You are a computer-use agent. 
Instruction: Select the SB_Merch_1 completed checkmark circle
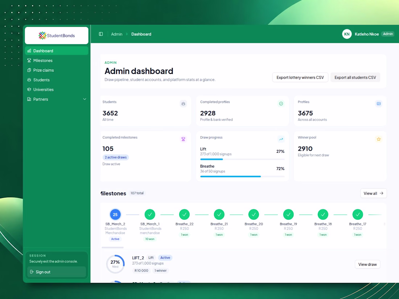coord(150,215)
